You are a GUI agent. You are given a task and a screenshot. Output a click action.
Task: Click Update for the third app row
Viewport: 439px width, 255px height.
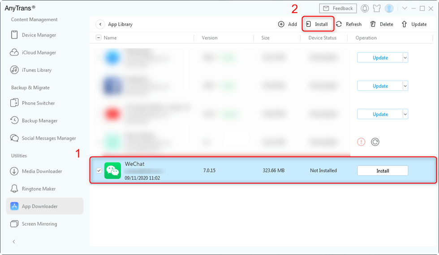380,114
